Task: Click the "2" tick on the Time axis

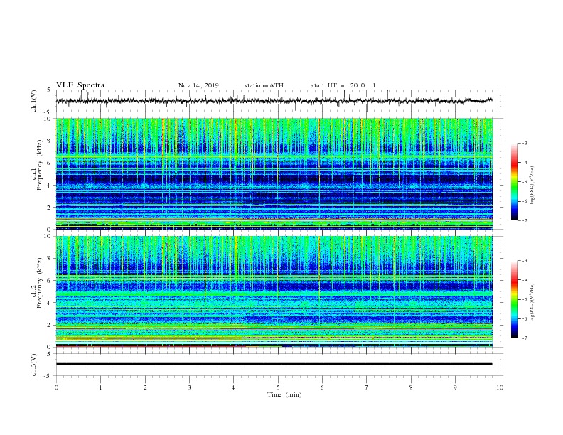Action: (145, 387)
